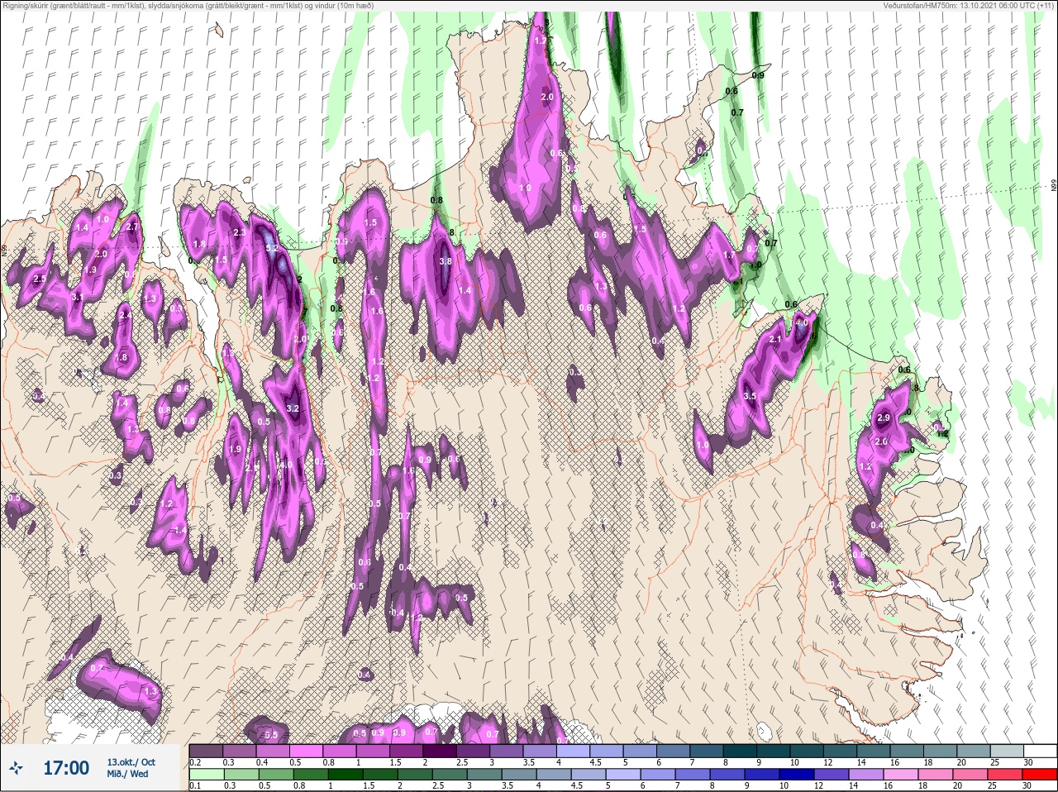Click the weekday label Mið./ Wed

(x=127, y=774)
